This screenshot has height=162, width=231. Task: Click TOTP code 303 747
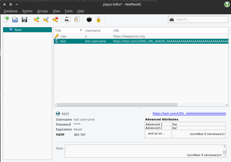point(80,135)
